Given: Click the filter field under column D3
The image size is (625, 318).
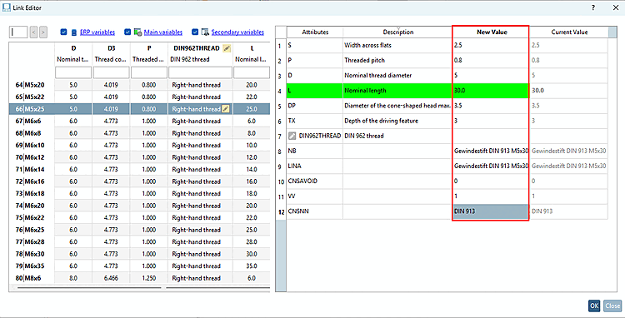Looking at the screenshot, I should [111, 72].
